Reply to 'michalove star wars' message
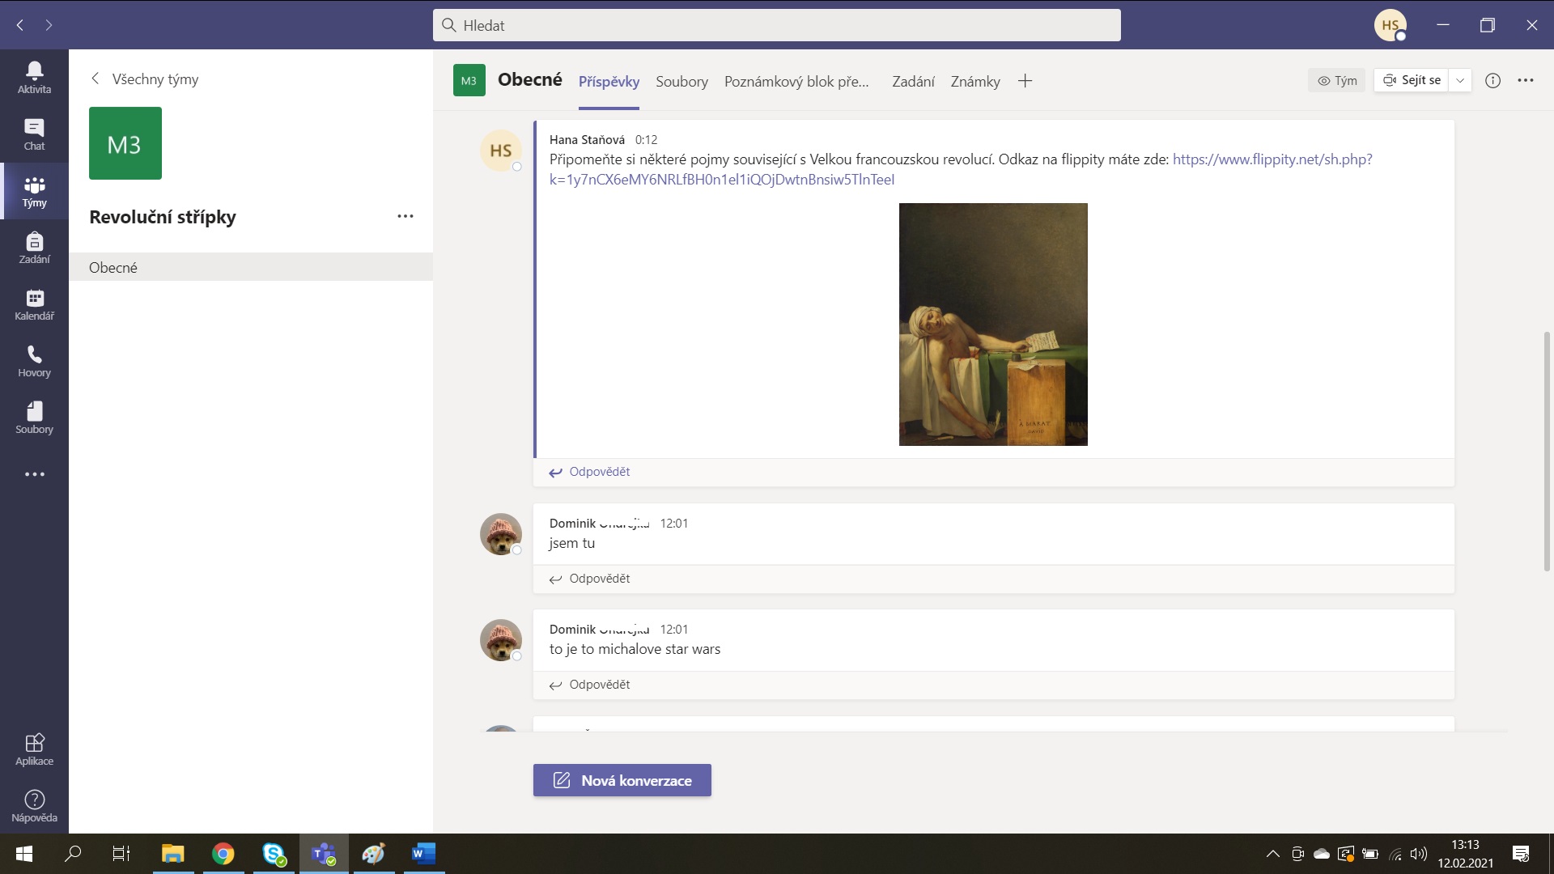Image resolution: width=1554 pixels, height=874 pixels. coord(589,685)
